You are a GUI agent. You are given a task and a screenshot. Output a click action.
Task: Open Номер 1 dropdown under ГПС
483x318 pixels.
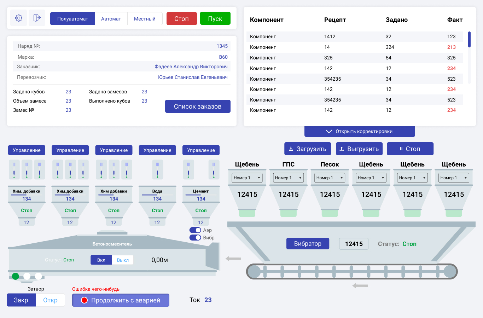click(x=289, y=178)
